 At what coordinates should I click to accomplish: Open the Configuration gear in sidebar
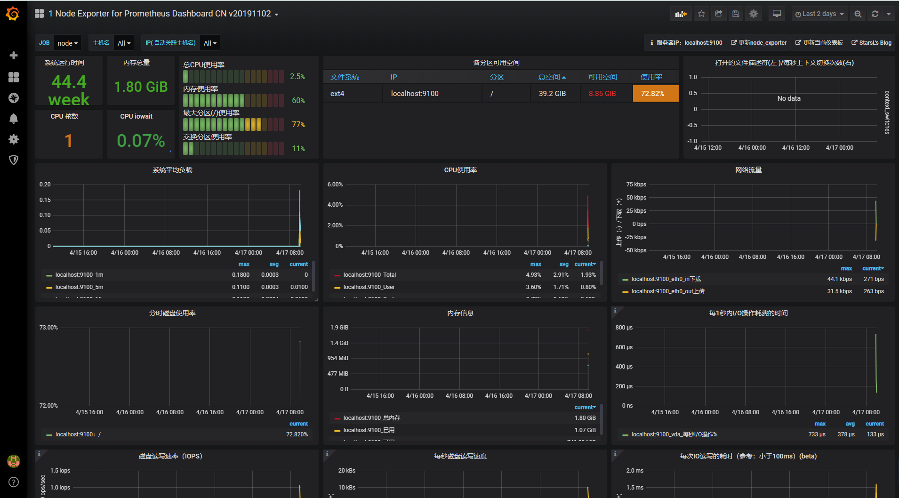click(x=14, y=139)
